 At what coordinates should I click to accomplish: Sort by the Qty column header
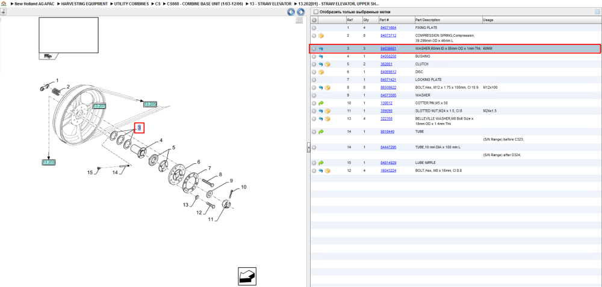[366, 20]
